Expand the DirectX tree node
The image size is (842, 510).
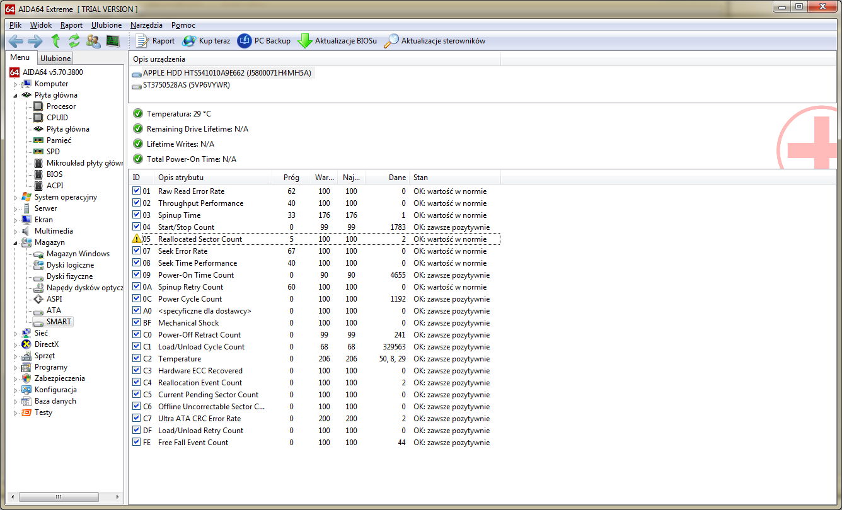(15, 344)
